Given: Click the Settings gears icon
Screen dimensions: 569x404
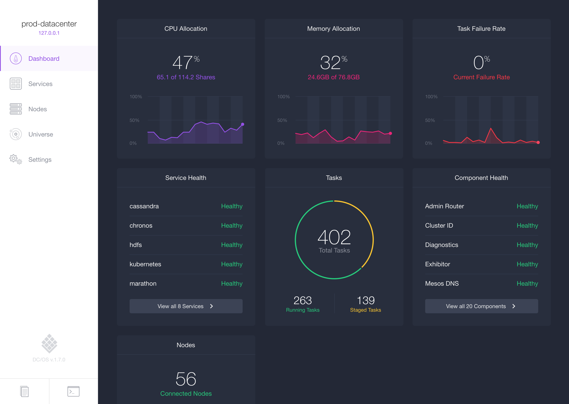Looking at the screenshot, I should (x=16, y=160).
